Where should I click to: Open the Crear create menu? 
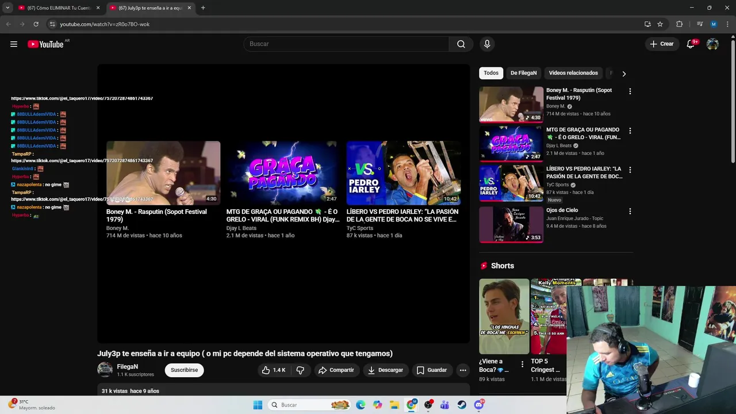662,44
